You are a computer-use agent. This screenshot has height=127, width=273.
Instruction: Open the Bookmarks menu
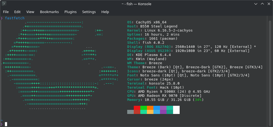coord(49,12)
